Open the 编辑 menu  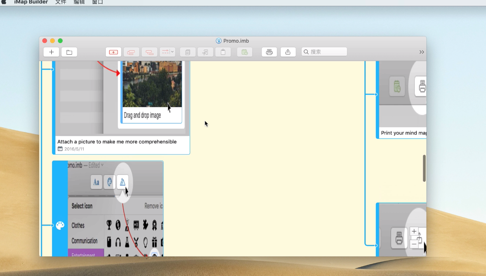[79, 2]
